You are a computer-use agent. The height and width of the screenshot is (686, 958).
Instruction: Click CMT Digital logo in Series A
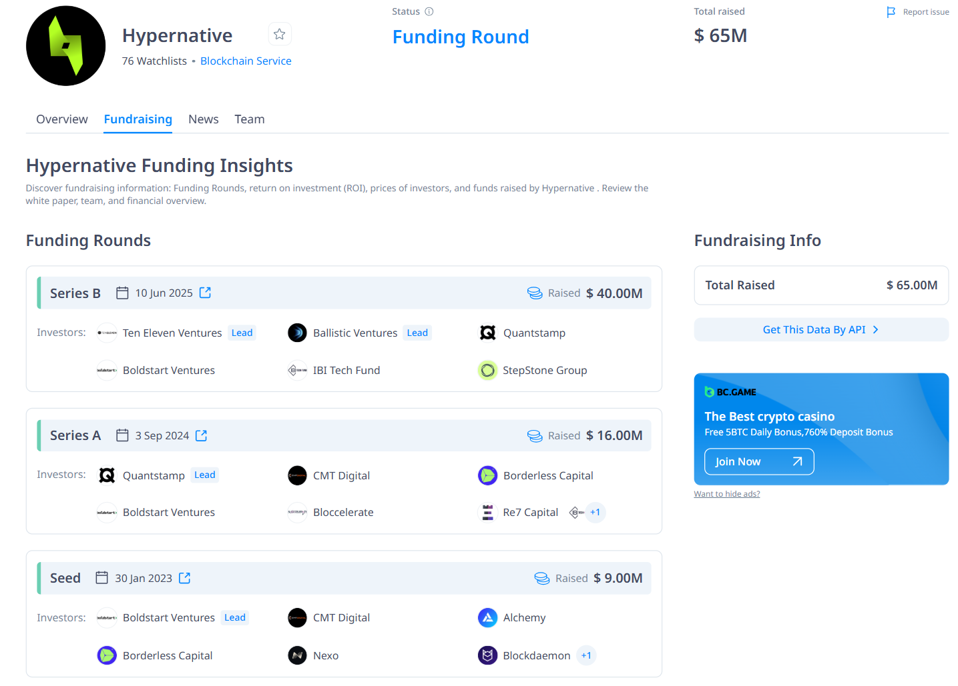pos(297,475)
